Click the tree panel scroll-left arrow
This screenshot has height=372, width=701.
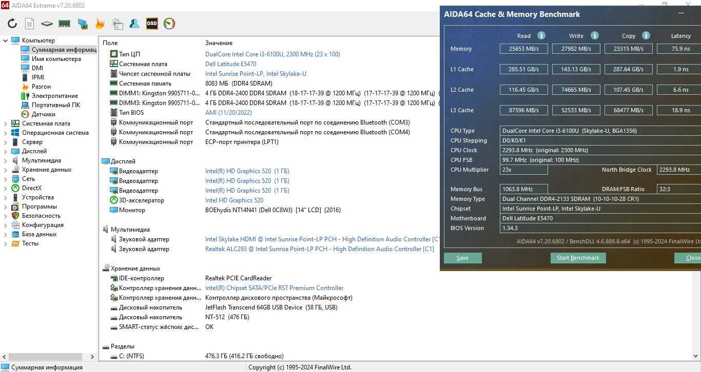(4, 357)
